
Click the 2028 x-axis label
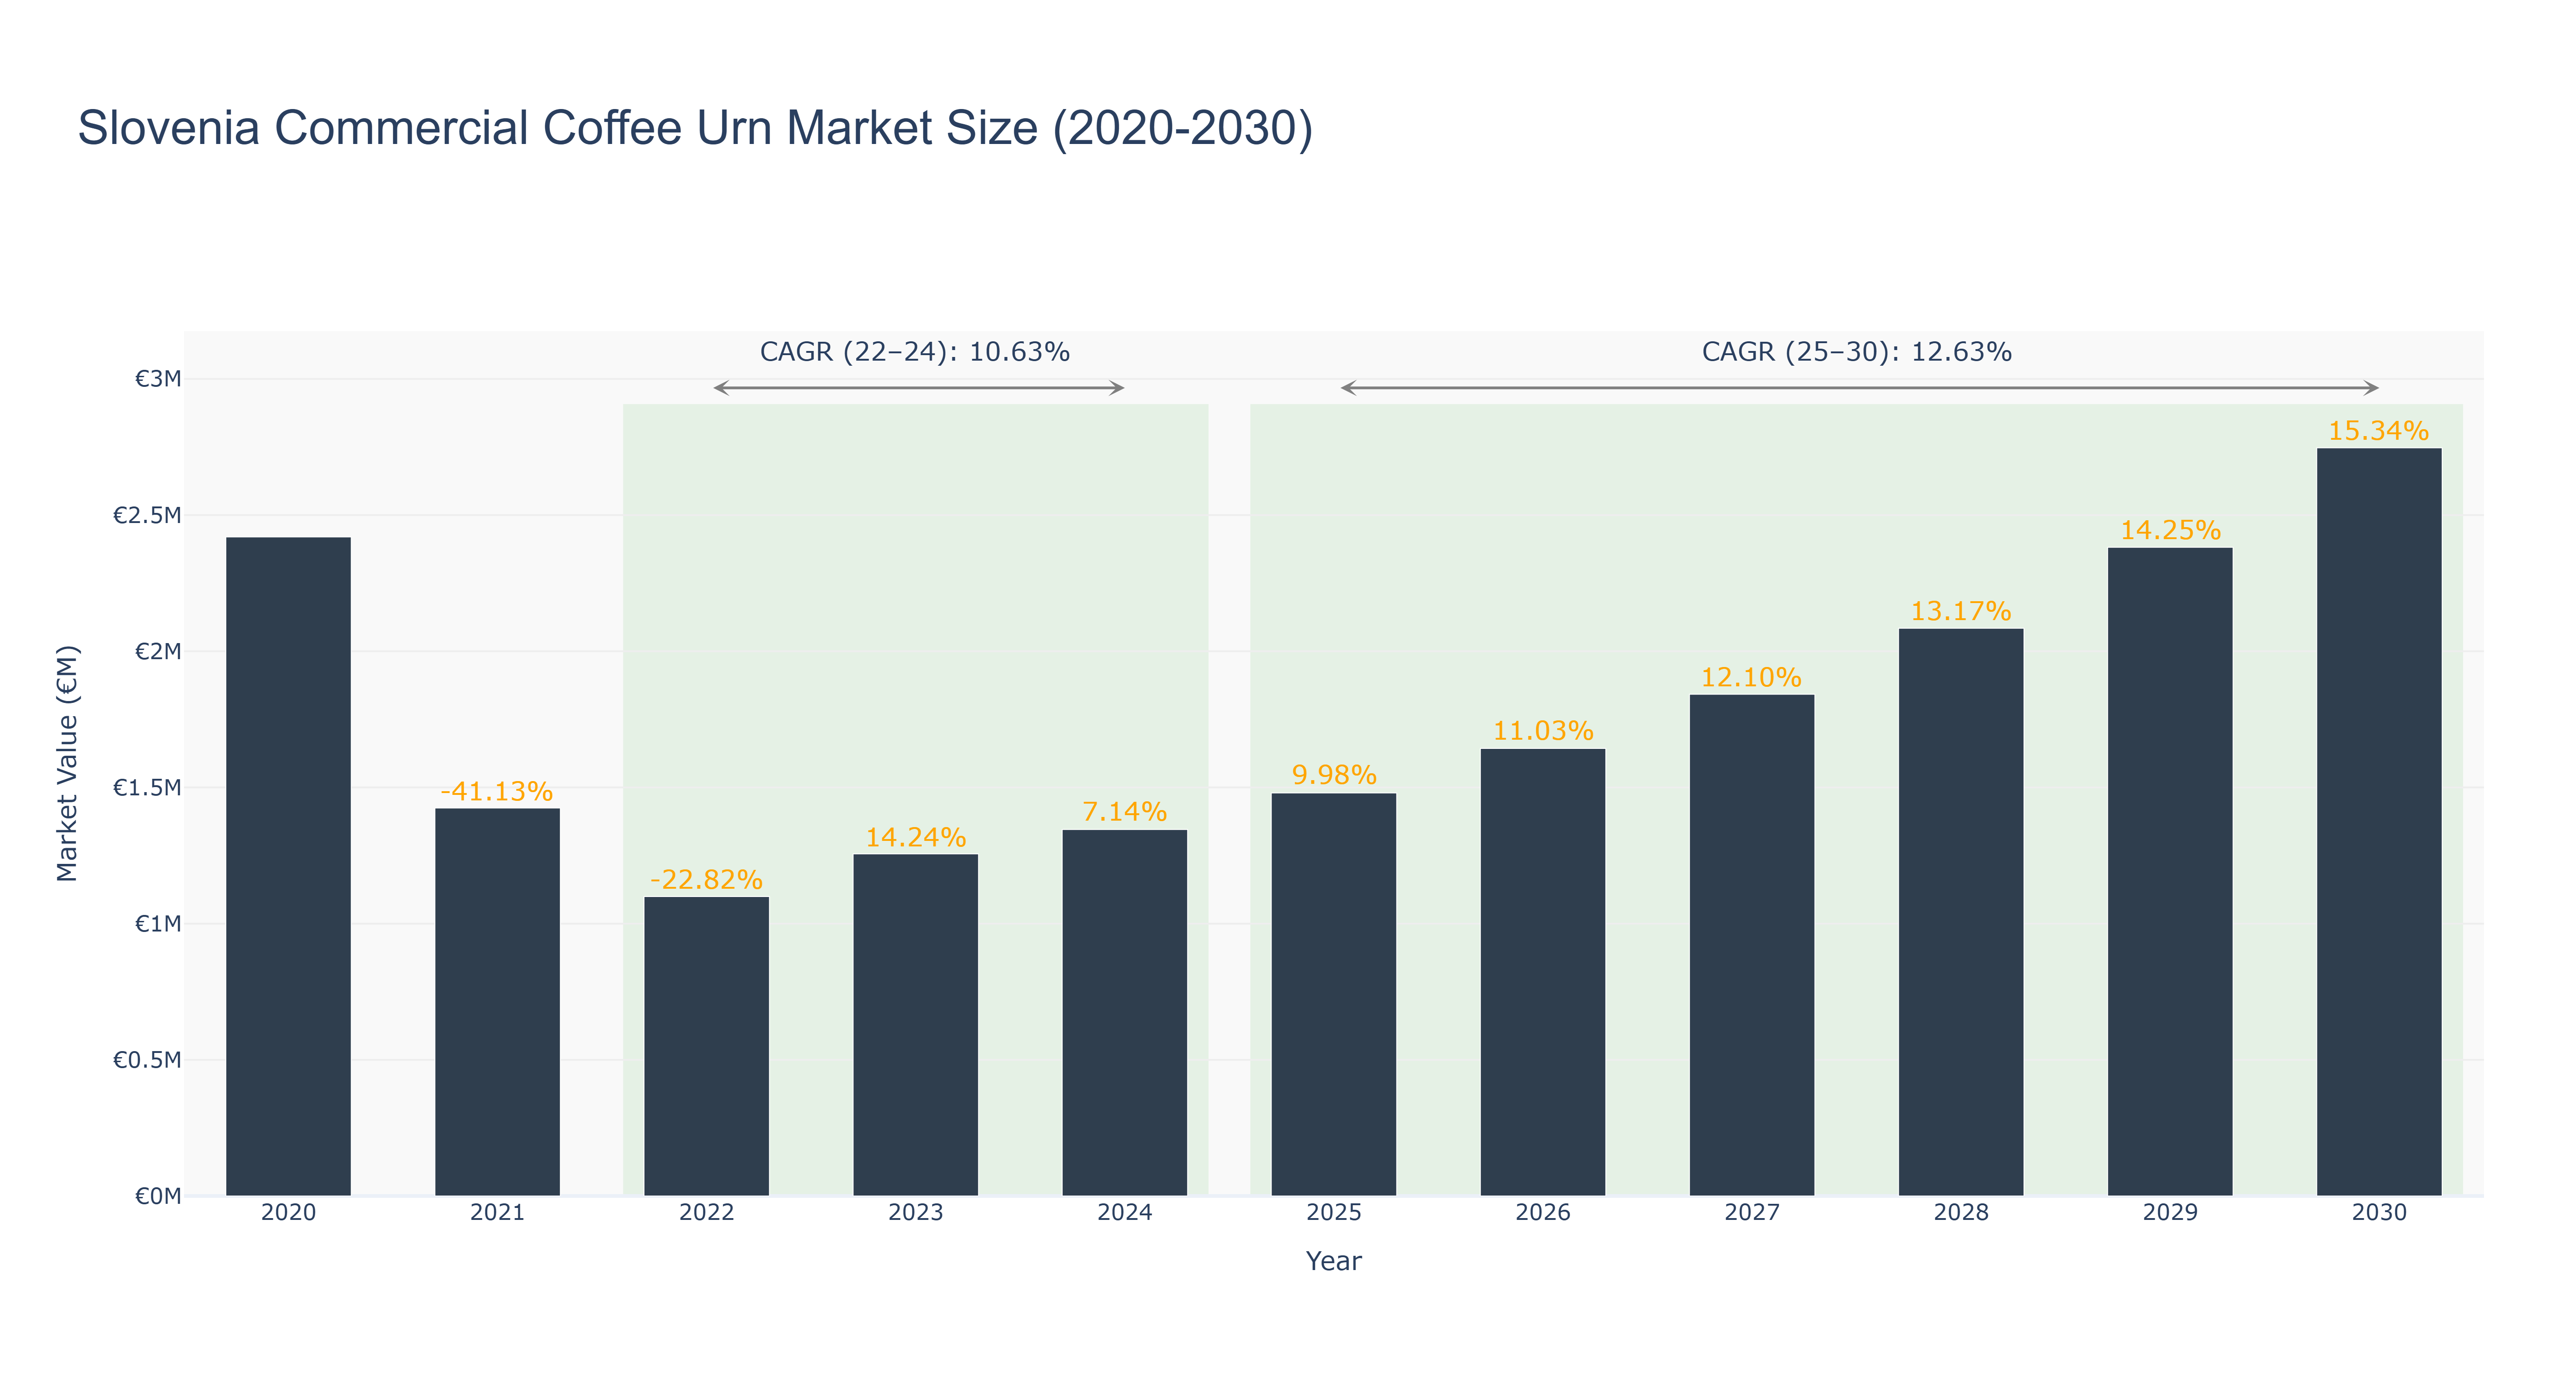pos(1960,1212)
